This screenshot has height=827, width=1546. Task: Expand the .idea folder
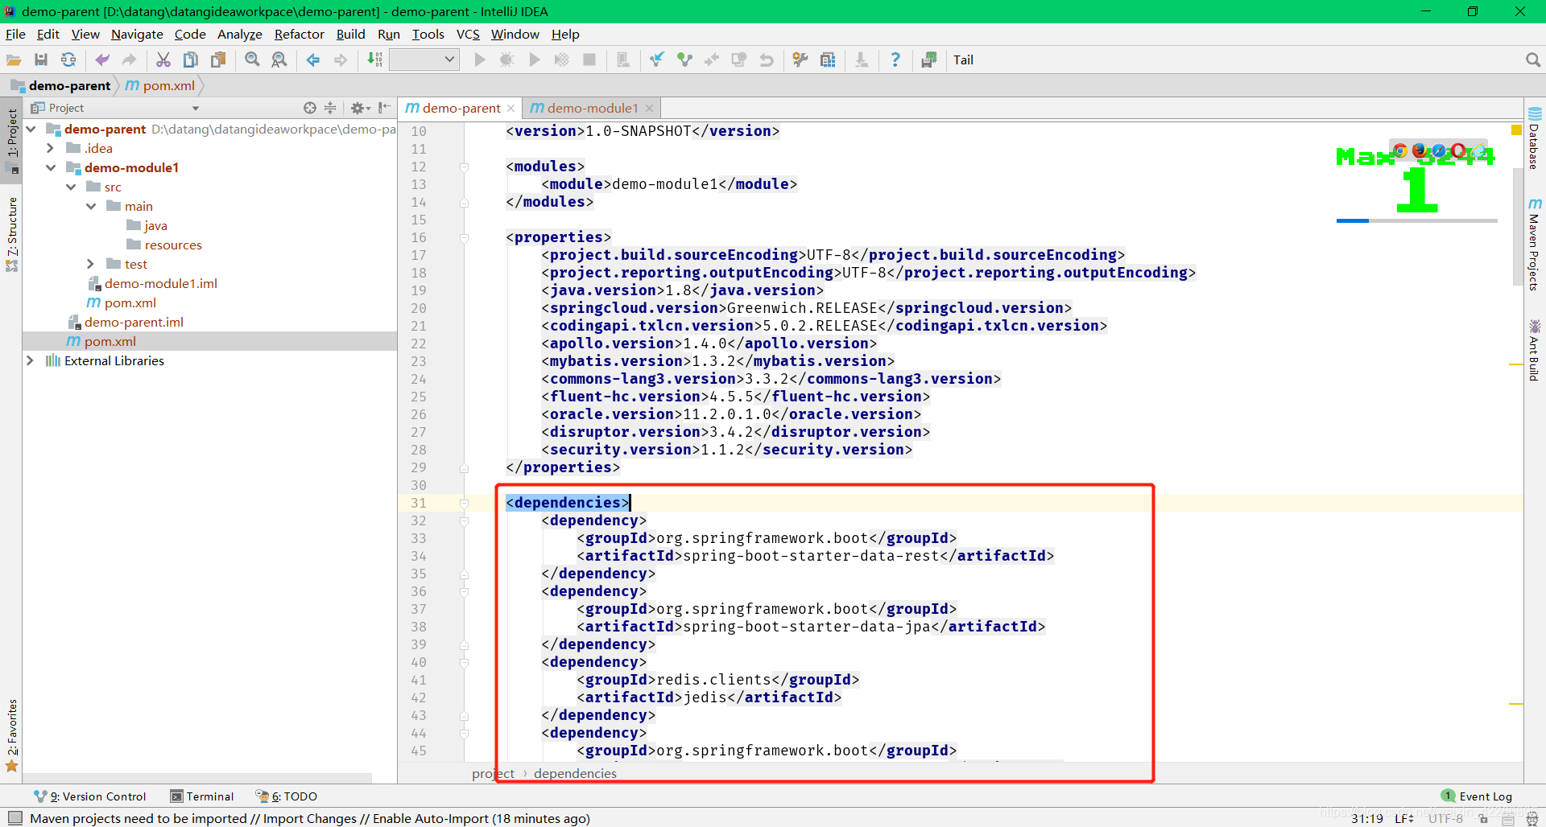(x=50, y=148)
